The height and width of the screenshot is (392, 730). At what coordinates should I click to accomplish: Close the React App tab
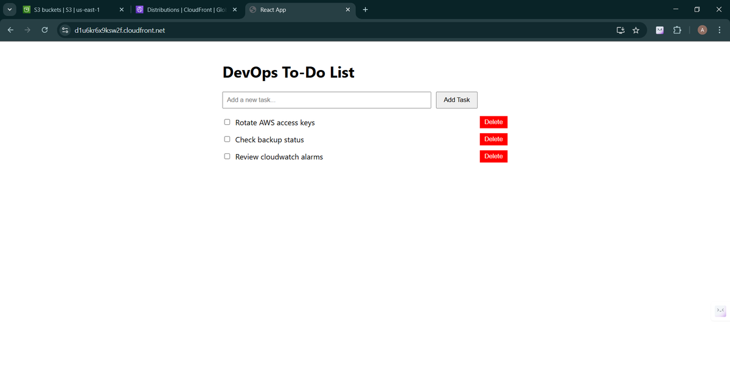point(348,10)
